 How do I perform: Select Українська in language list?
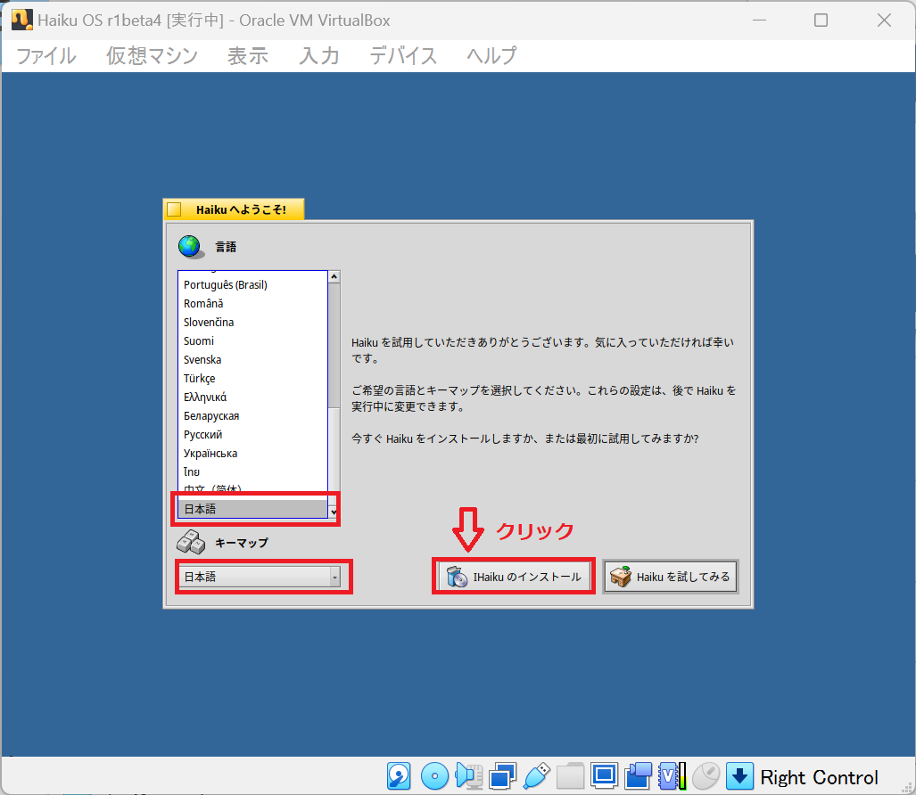pyautogui.click(x=252, y=453)
